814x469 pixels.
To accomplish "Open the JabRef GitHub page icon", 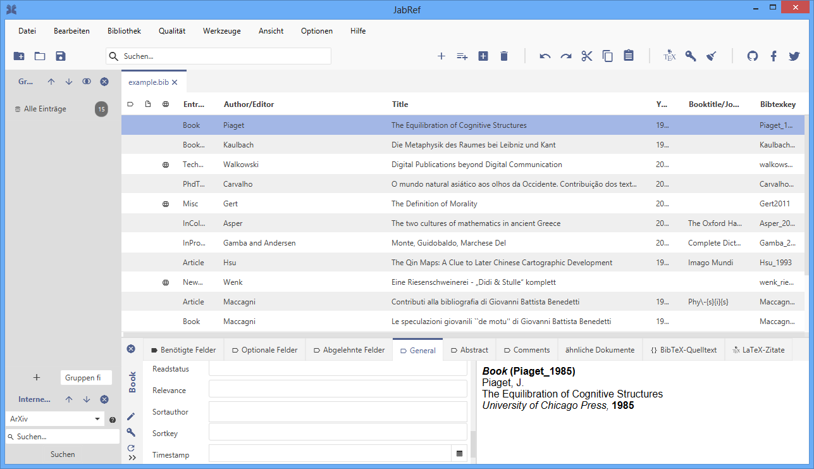I will tap(753, 56).
